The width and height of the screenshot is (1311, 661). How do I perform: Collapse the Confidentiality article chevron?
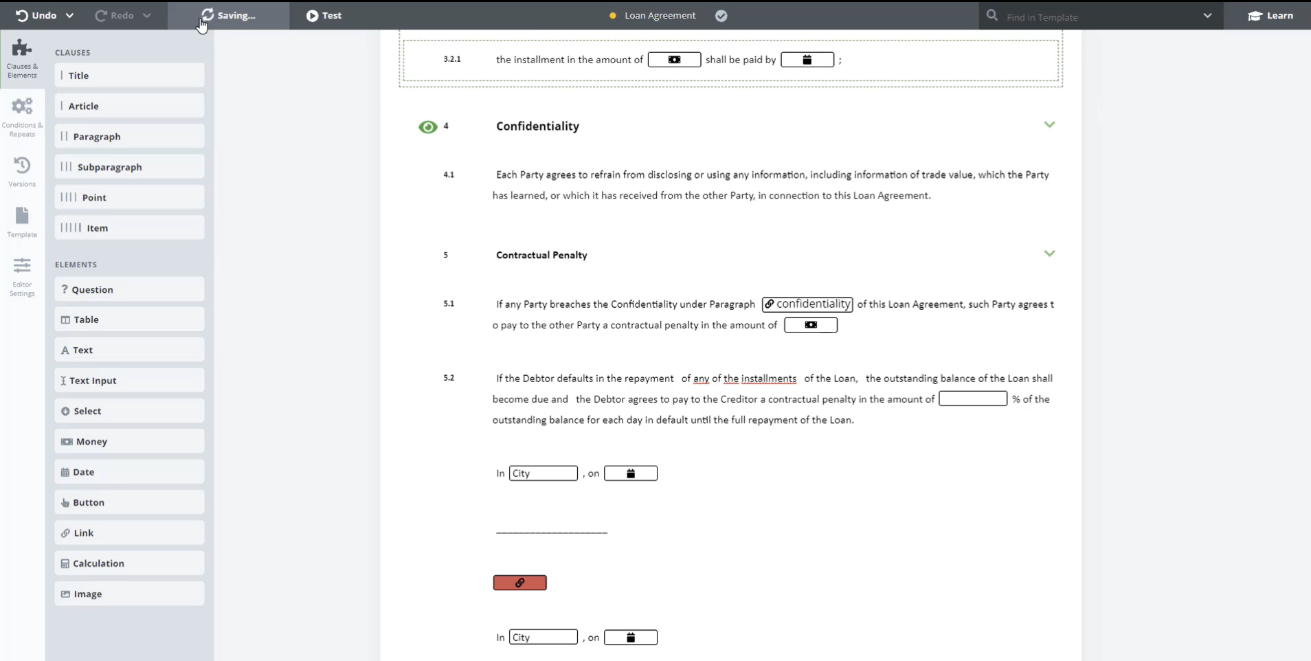[1049, 124]
